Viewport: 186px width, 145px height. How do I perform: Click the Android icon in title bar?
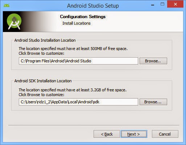point(7,5)
